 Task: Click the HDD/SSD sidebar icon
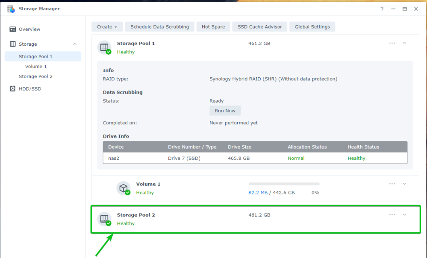[x=12, y=89]
